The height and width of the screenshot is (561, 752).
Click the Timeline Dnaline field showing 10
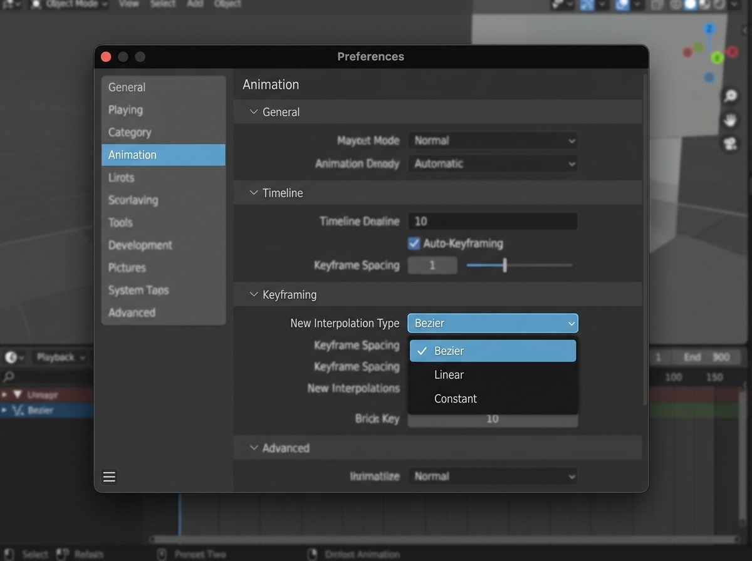(493, 221)
